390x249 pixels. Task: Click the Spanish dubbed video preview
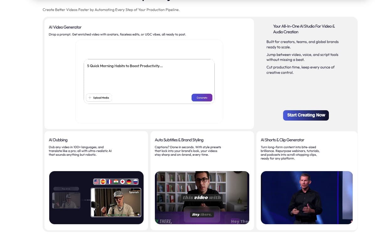point(116,203)
